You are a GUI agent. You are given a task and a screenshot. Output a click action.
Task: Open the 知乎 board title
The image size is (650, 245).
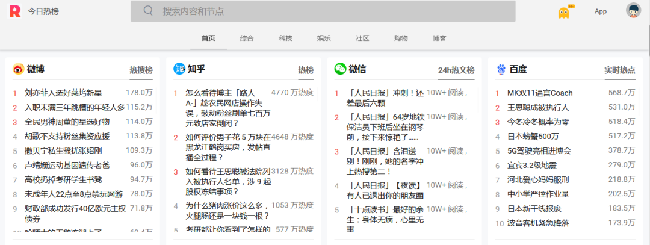(x=196, y=69)
